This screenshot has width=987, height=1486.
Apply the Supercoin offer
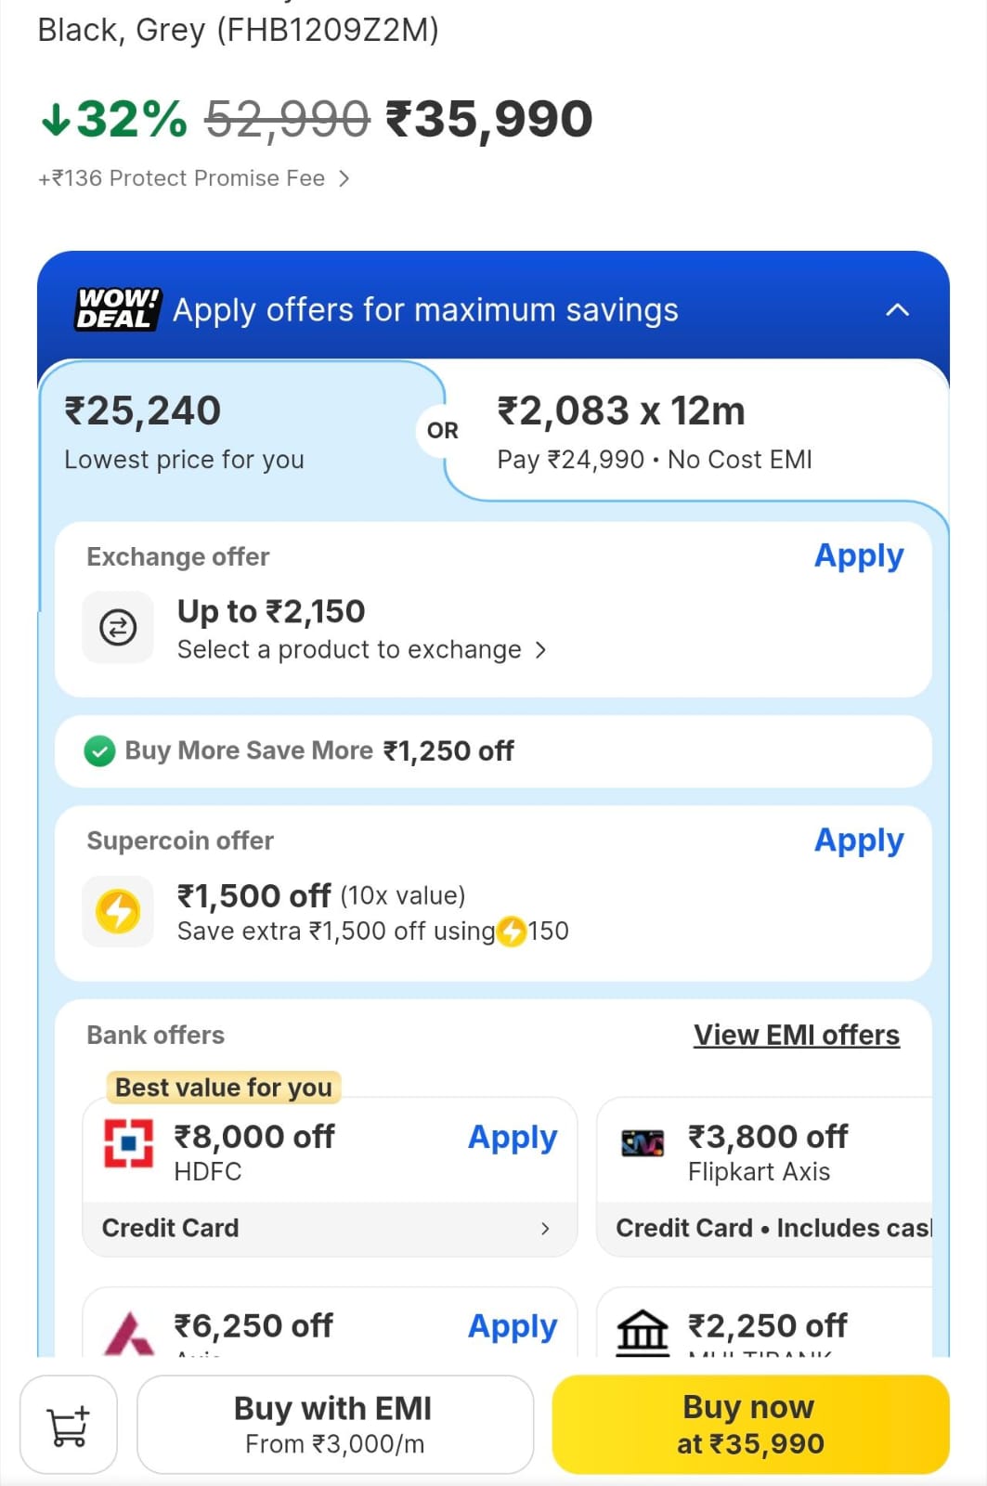point(858,840)
